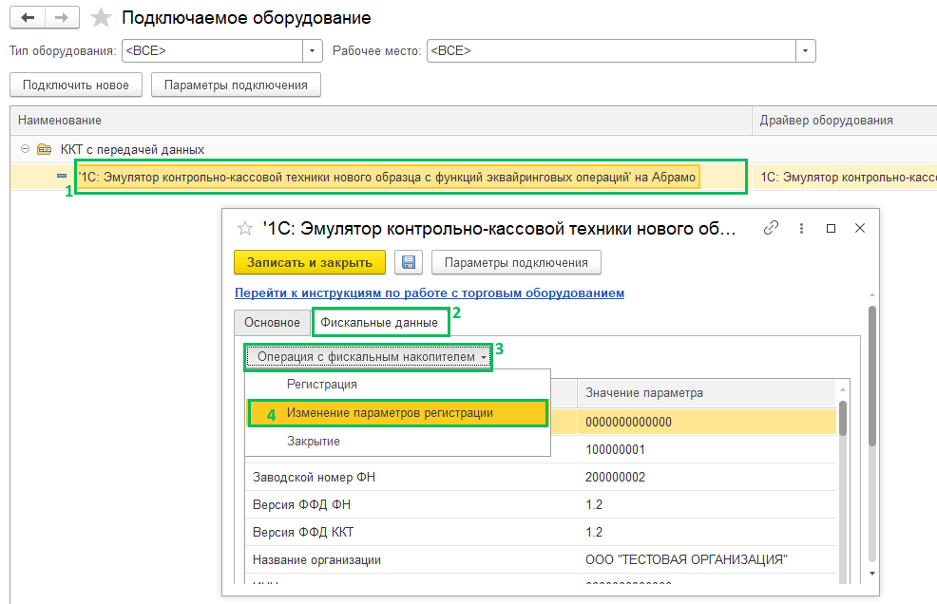Open the dialog's three-dot more menu
Viewport: 937px width, 604px height.
click(x=802, y=229)
